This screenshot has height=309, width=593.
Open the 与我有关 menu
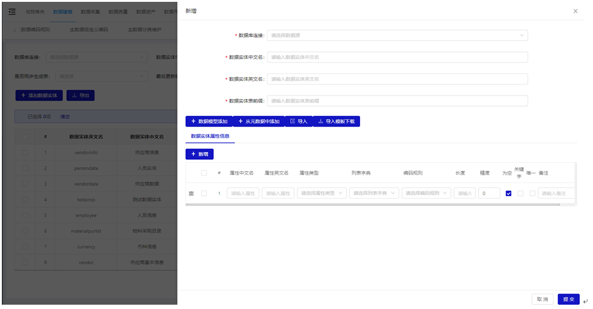tap(35, 12)
